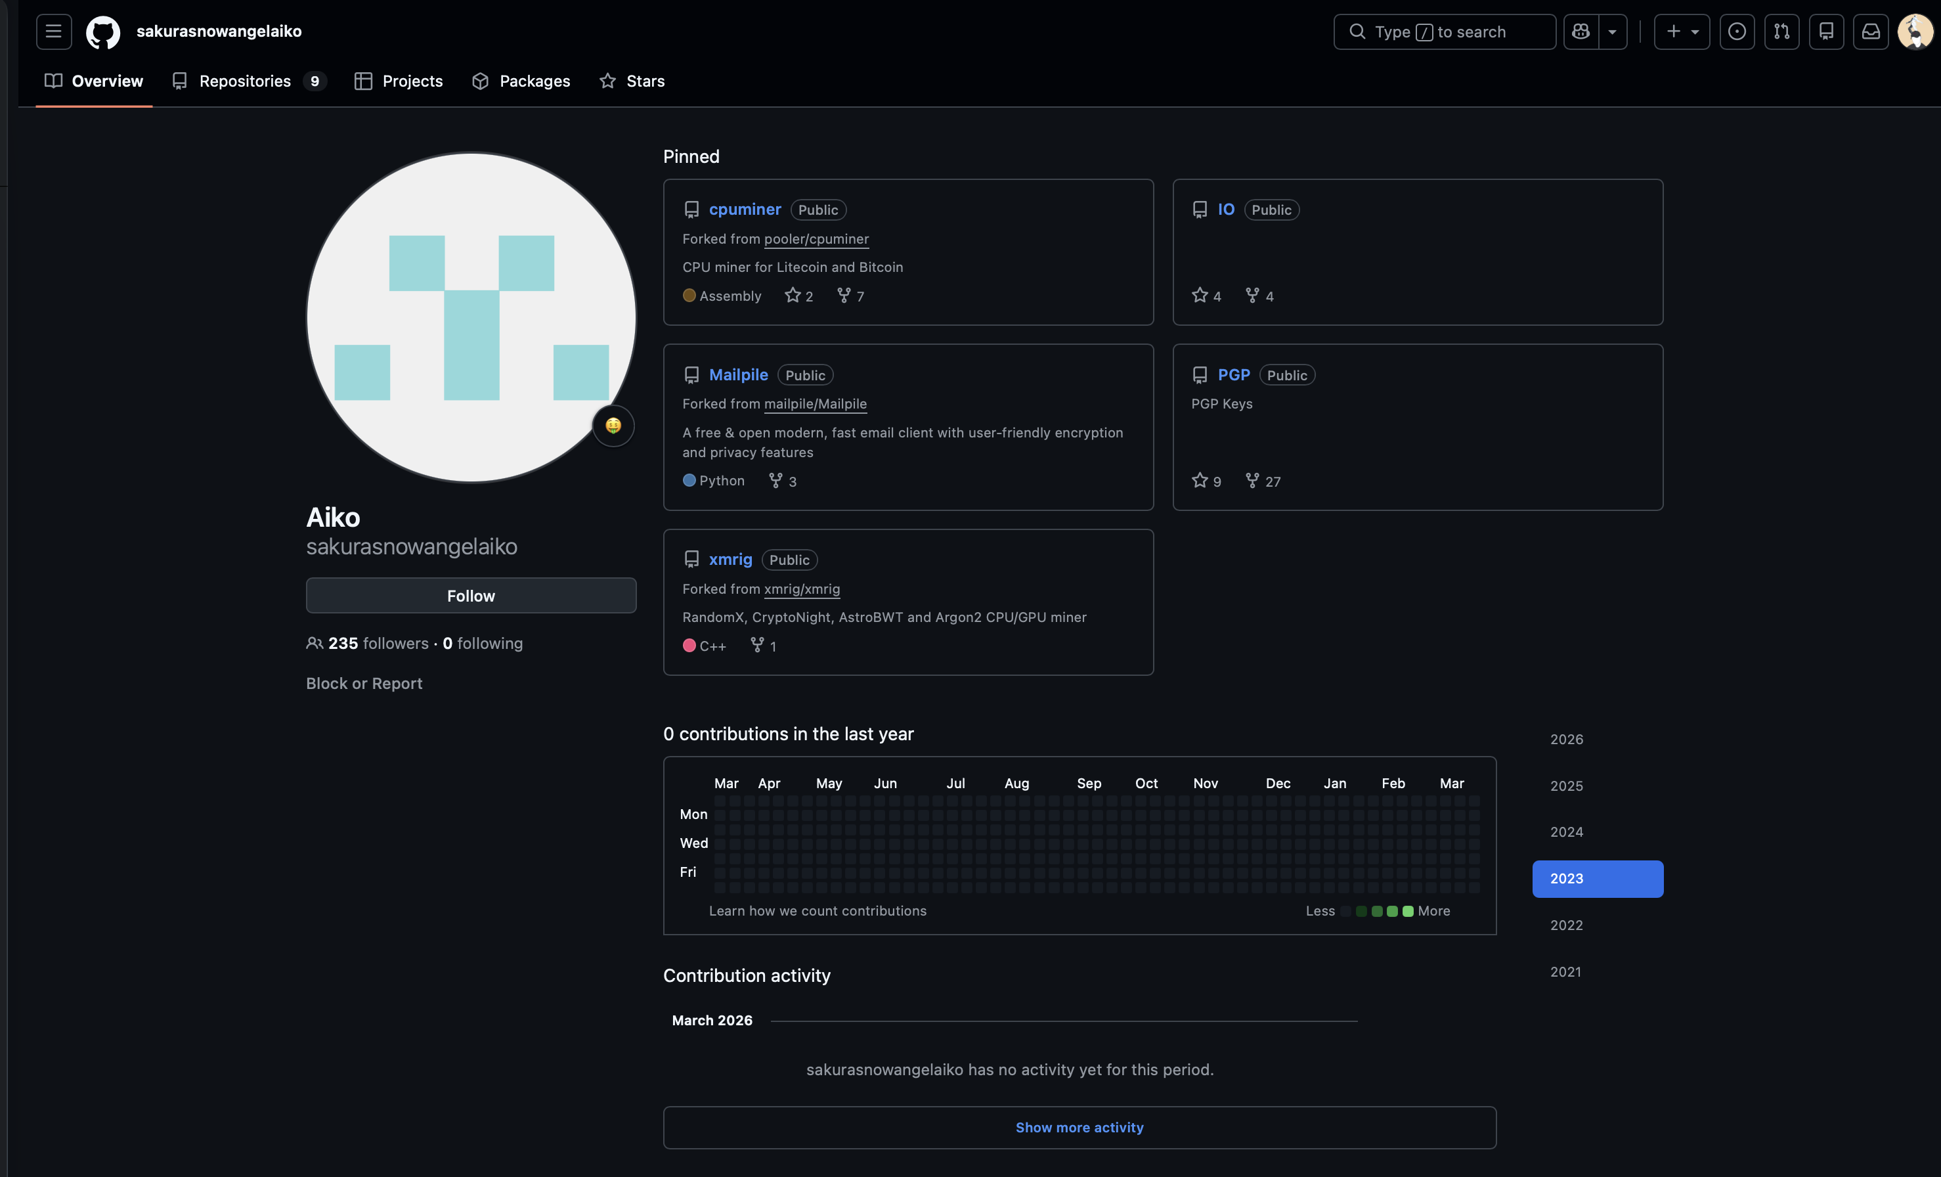Expand the Create new plus dropdown
Image resolution: width=1941 pixels, height=1177 pixels.
[1681, 32]
